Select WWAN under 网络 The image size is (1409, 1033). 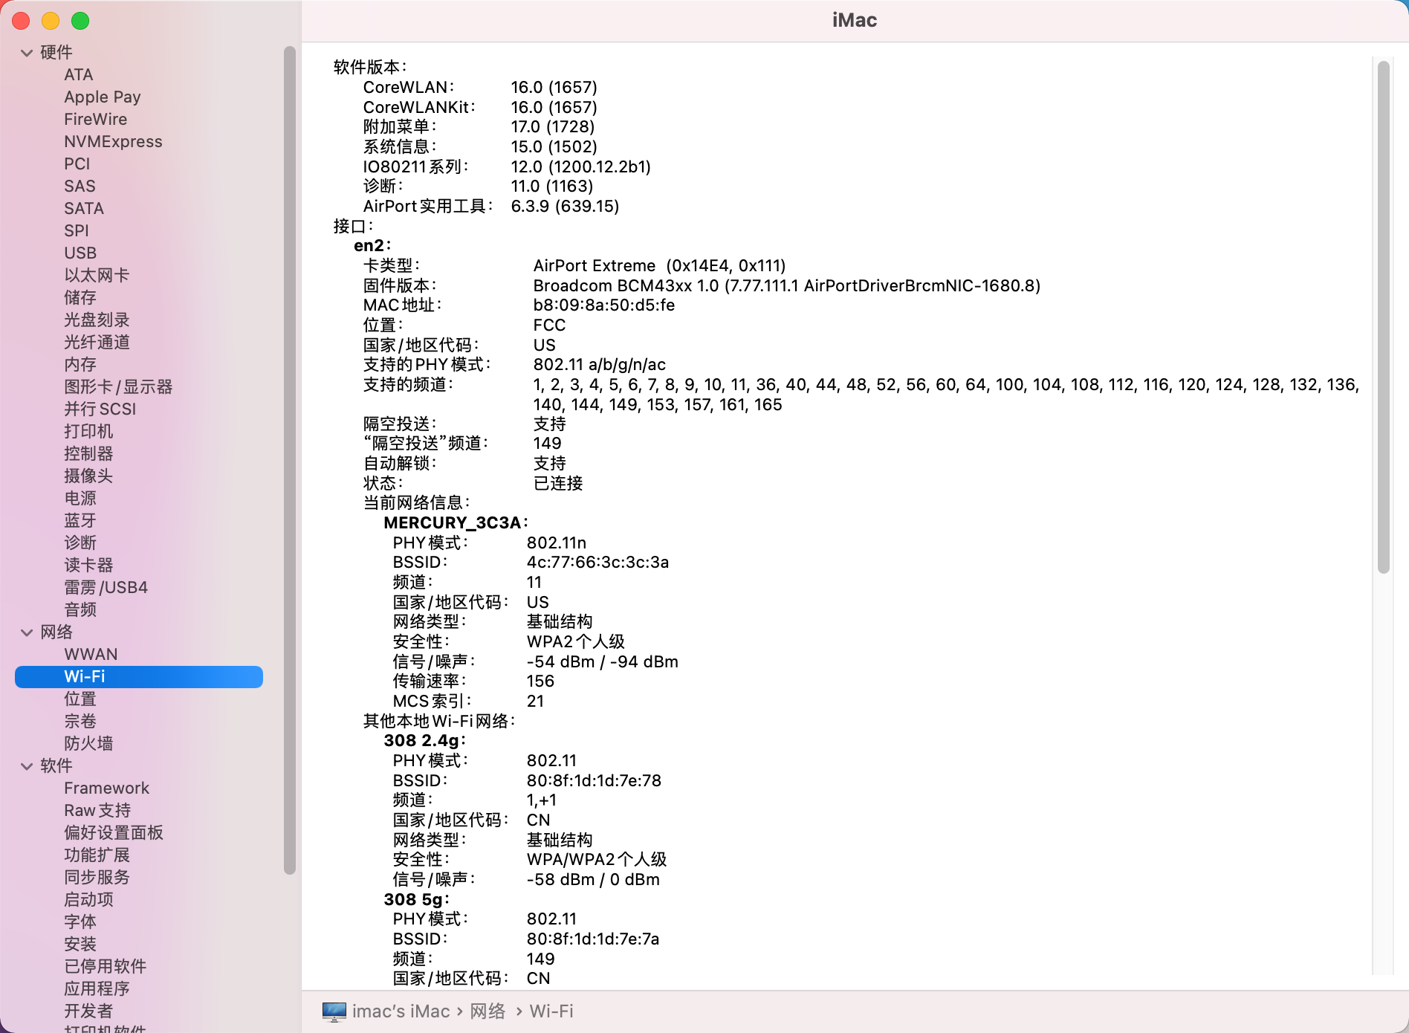click(x=91, y=655)
